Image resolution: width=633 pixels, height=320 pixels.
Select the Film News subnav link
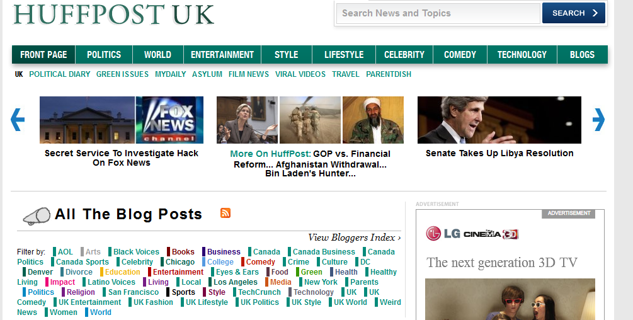coord(249,74)
